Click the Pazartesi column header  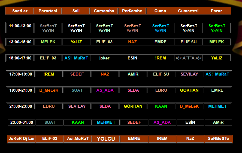tap(48, 11)
